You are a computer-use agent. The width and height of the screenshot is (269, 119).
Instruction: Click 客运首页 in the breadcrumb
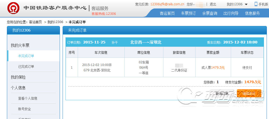35,22
